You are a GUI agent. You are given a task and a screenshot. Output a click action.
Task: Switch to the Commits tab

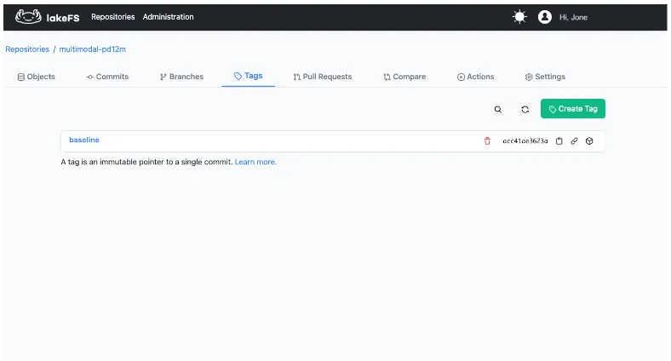click(107, 77)
